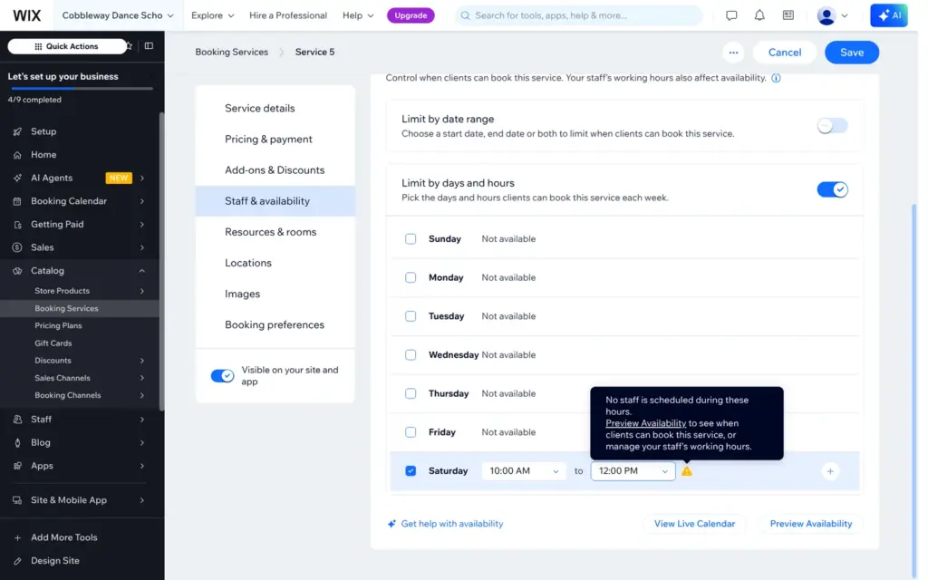Enable Limit by date range toggle

click(x=832, y=125)
